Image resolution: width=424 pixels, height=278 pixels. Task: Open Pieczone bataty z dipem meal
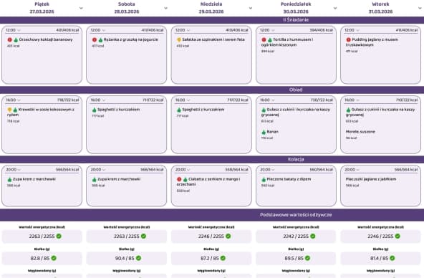click(x=289, y=179)
